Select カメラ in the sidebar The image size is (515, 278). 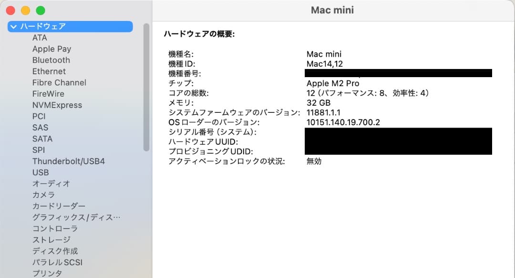click(x=44, y=195)
